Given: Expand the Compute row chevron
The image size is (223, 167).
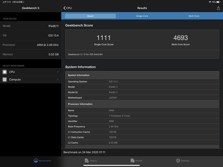Looking at the screenshot, I should pyautogui.click(x=58, y=80).
